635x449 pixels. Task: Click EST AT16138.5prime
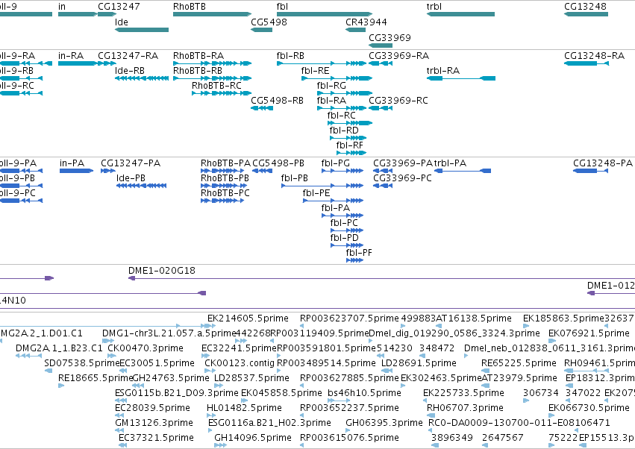pos(473,318)
